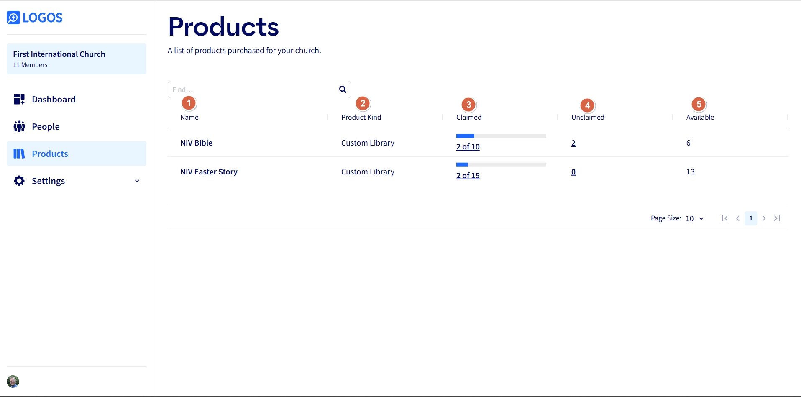Click the 'NIV Bible' product name
Screen dimensions: 801x397
(196, 143)
